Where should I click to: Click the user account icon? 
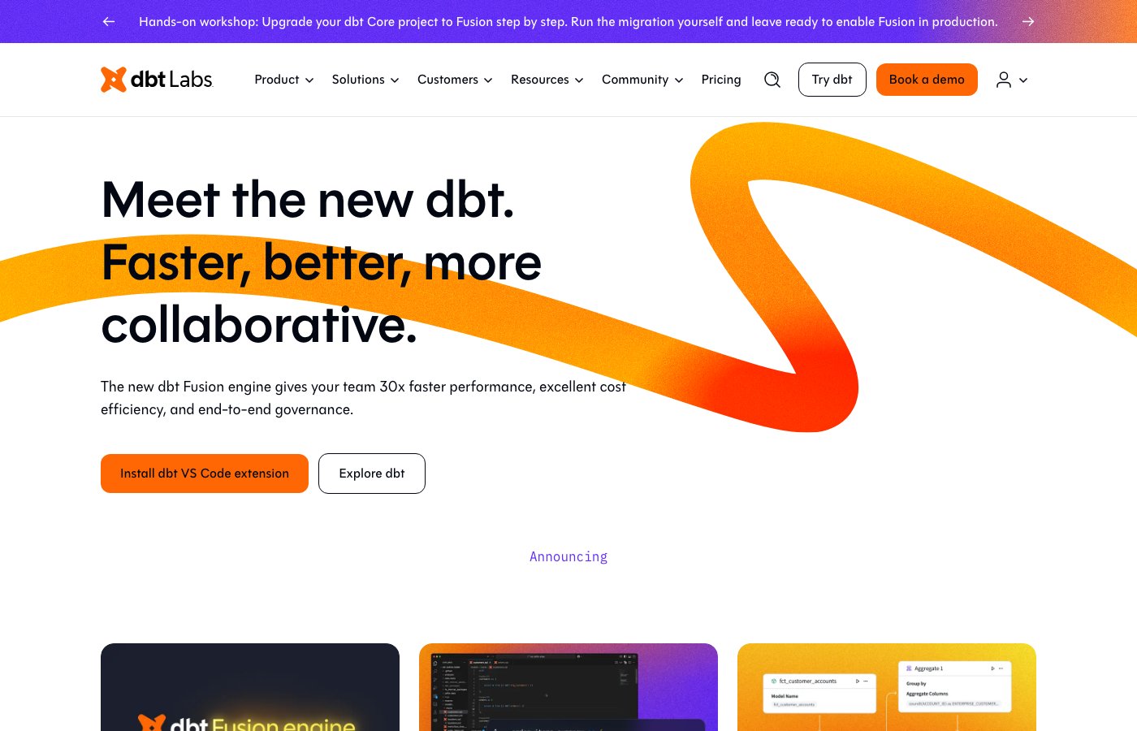(x=1004, y=80)
